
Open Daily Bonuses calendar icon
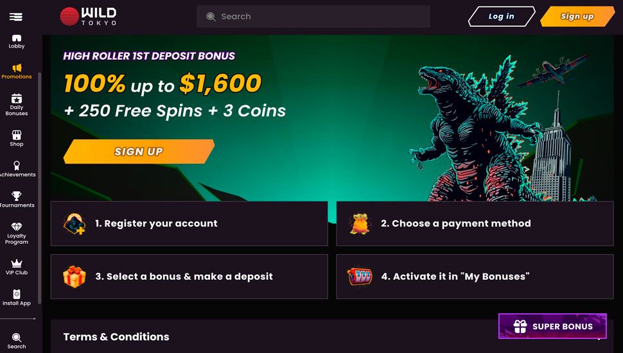coord(17,99)
